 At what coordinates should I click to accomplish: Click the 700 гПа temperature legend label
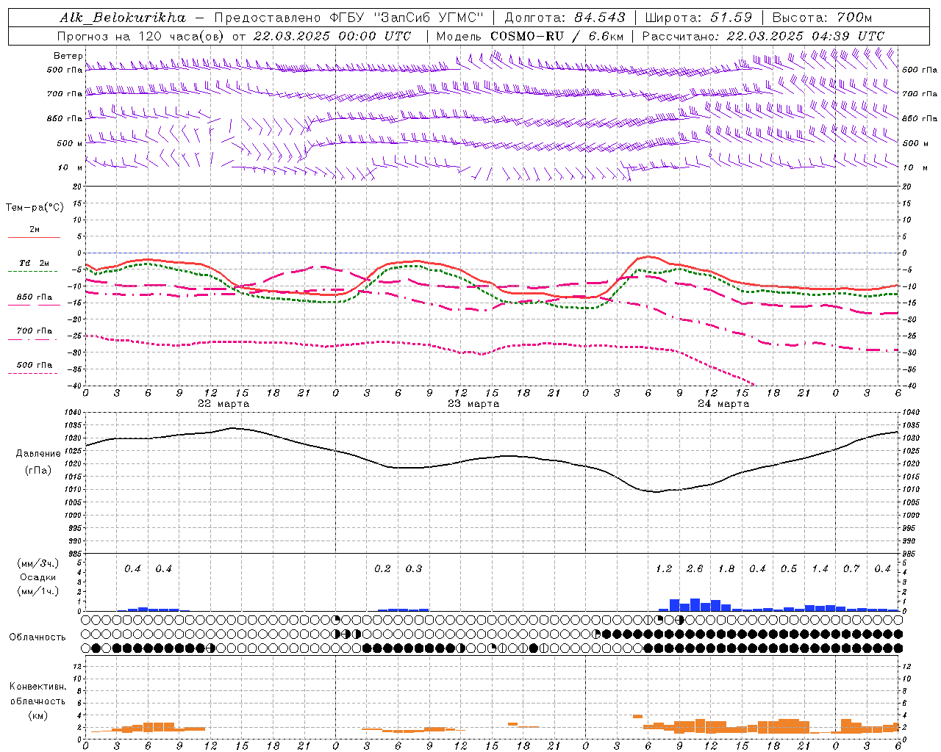click(35, 331)
